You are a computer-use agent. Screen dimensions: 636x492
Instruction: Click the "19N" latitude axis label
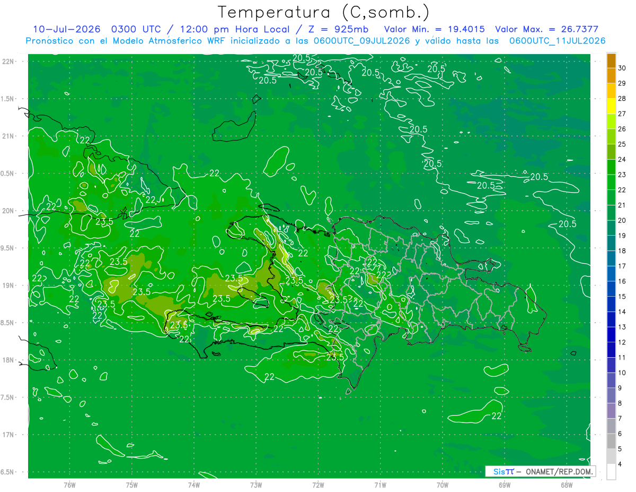pyautogui.click(x=7, y=286)
